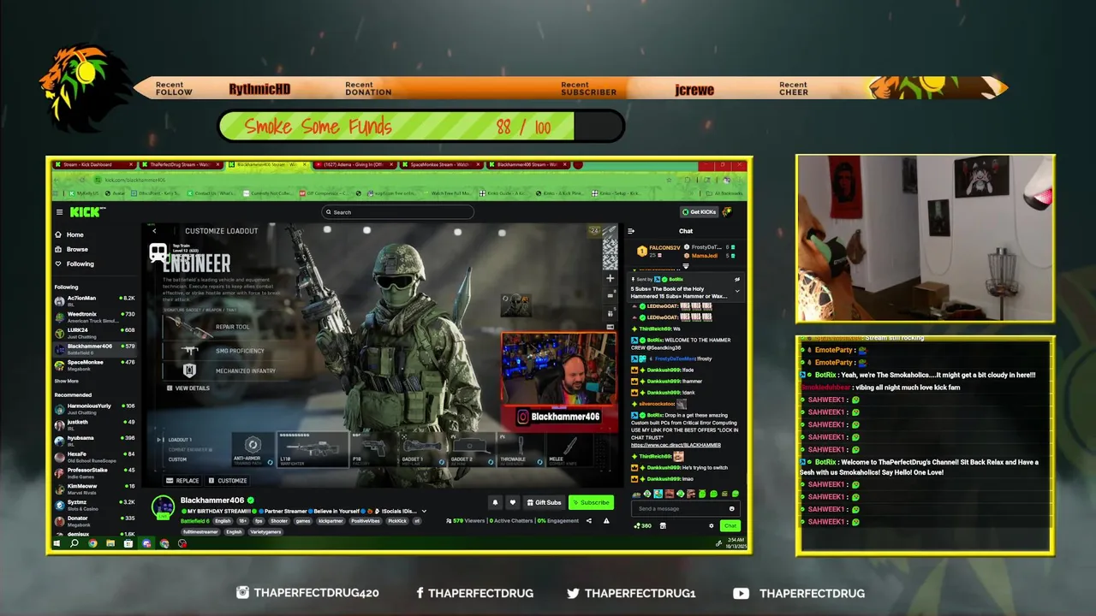Open Following in Kick sidebar

click(x=74, y=264)
